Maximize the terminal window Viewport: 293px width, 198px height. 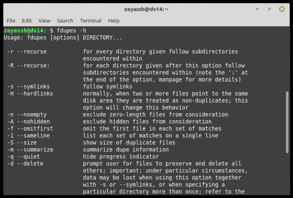pyautogui.click(x=269, y=9)
